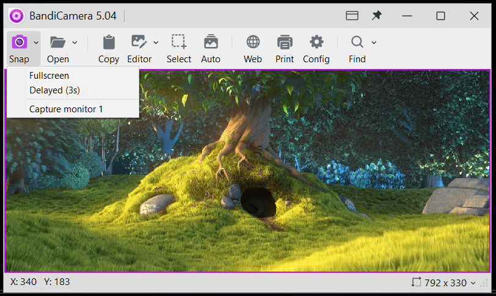Click the Snap camera icon
Screen dimensions: 496x296
coord(20,42)
